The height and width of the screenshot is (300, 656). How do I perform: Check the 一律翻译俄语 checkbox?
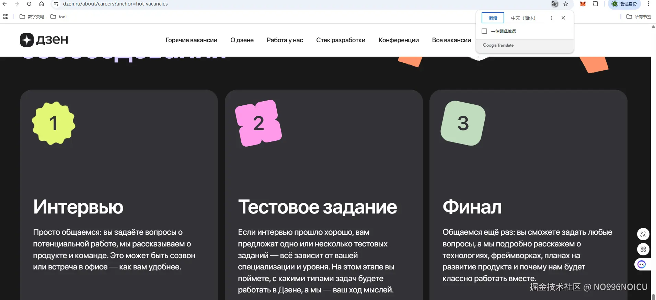tap(484, 31)
